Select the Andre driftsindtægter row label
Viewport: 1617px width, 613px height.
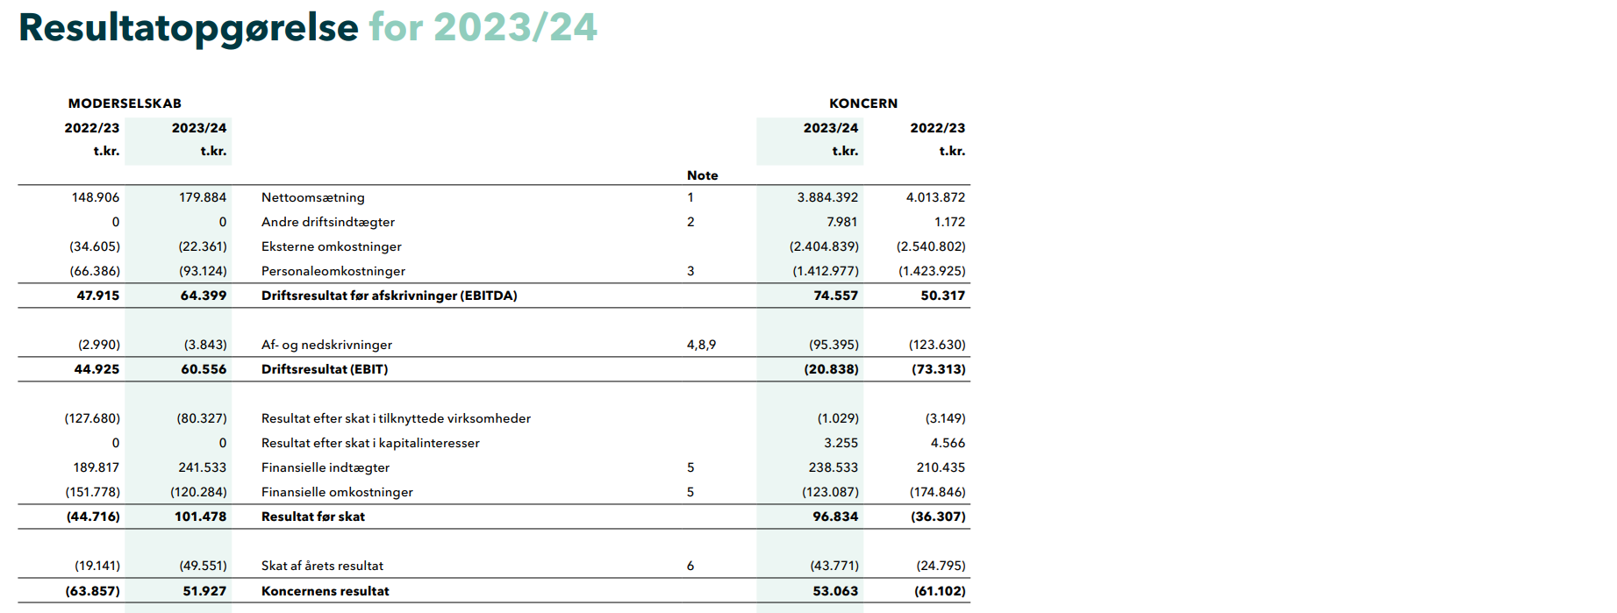coord(328,222)
